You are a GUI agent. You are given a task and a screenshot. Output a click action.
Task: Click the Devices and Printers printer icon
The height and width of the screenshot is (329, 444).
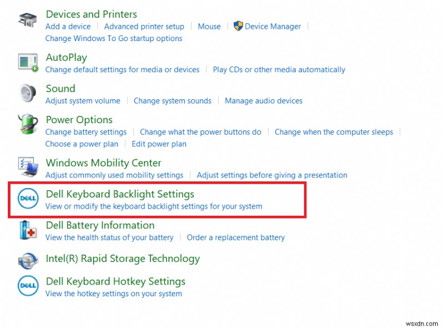(27, 20)
